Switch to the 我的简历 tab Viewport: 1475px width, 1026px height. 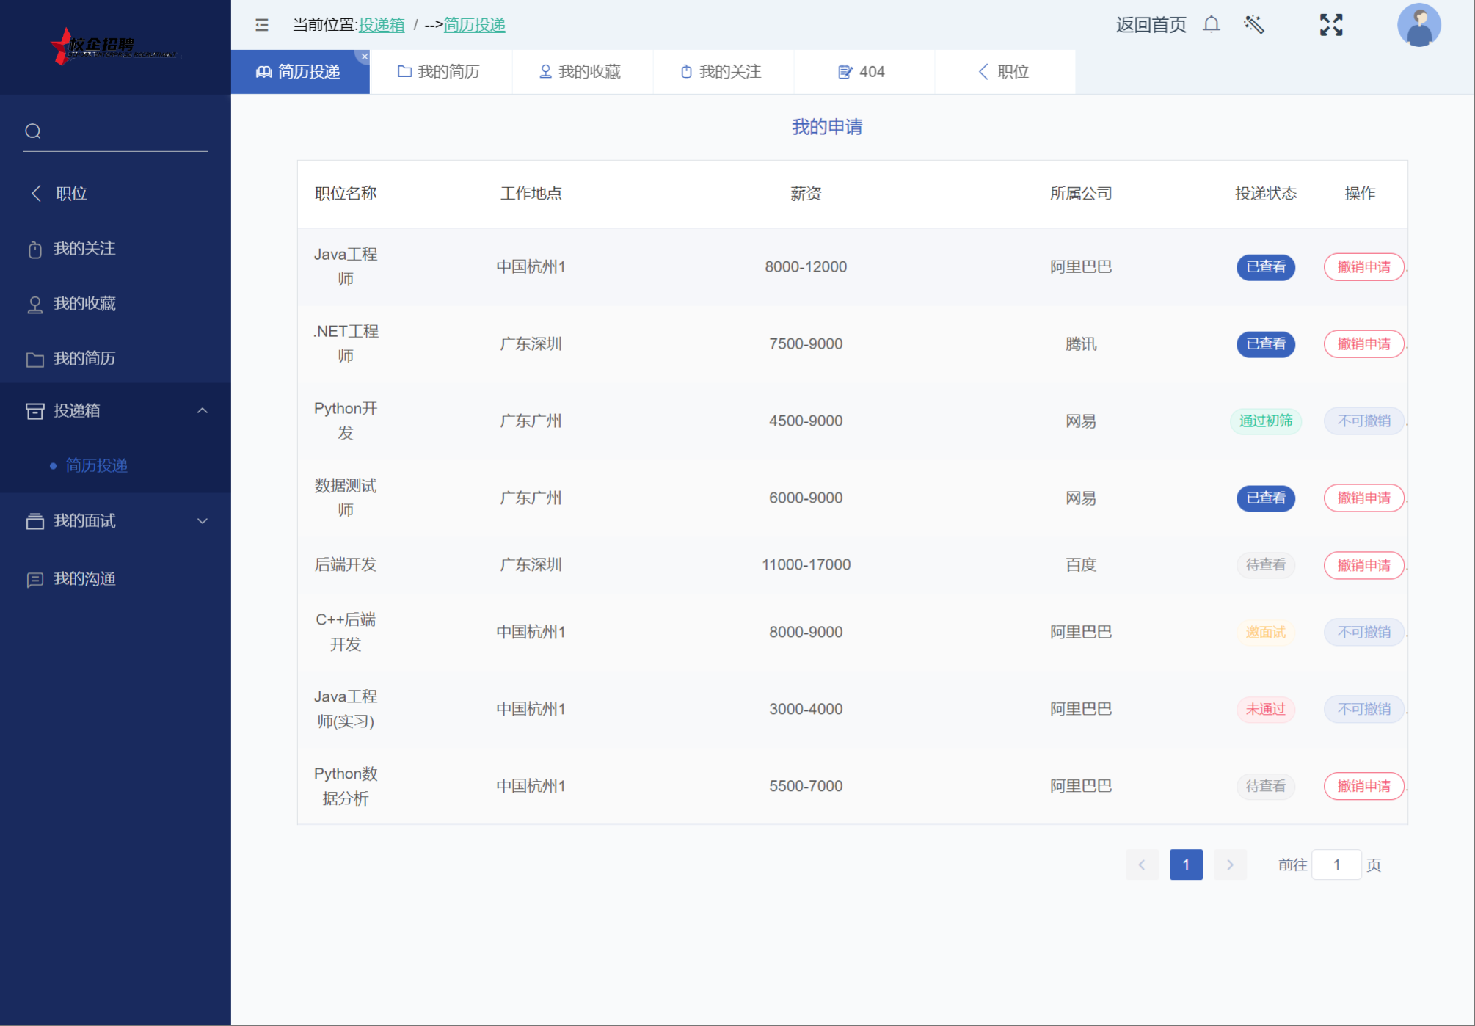pyautogui.click(x=439, y=72)
